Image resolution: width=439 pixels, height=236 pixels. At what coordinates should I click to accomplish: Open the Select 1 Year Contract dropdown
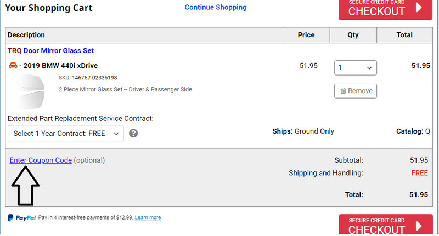[x=66, y=133]
